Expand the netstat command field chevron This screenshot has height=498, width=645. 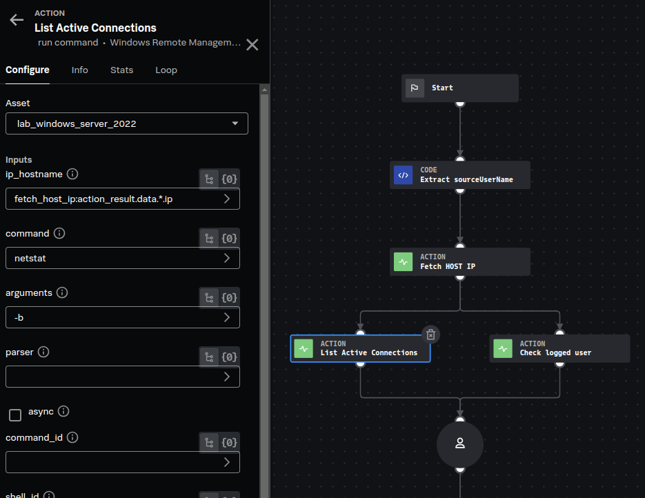coord(227,259)
